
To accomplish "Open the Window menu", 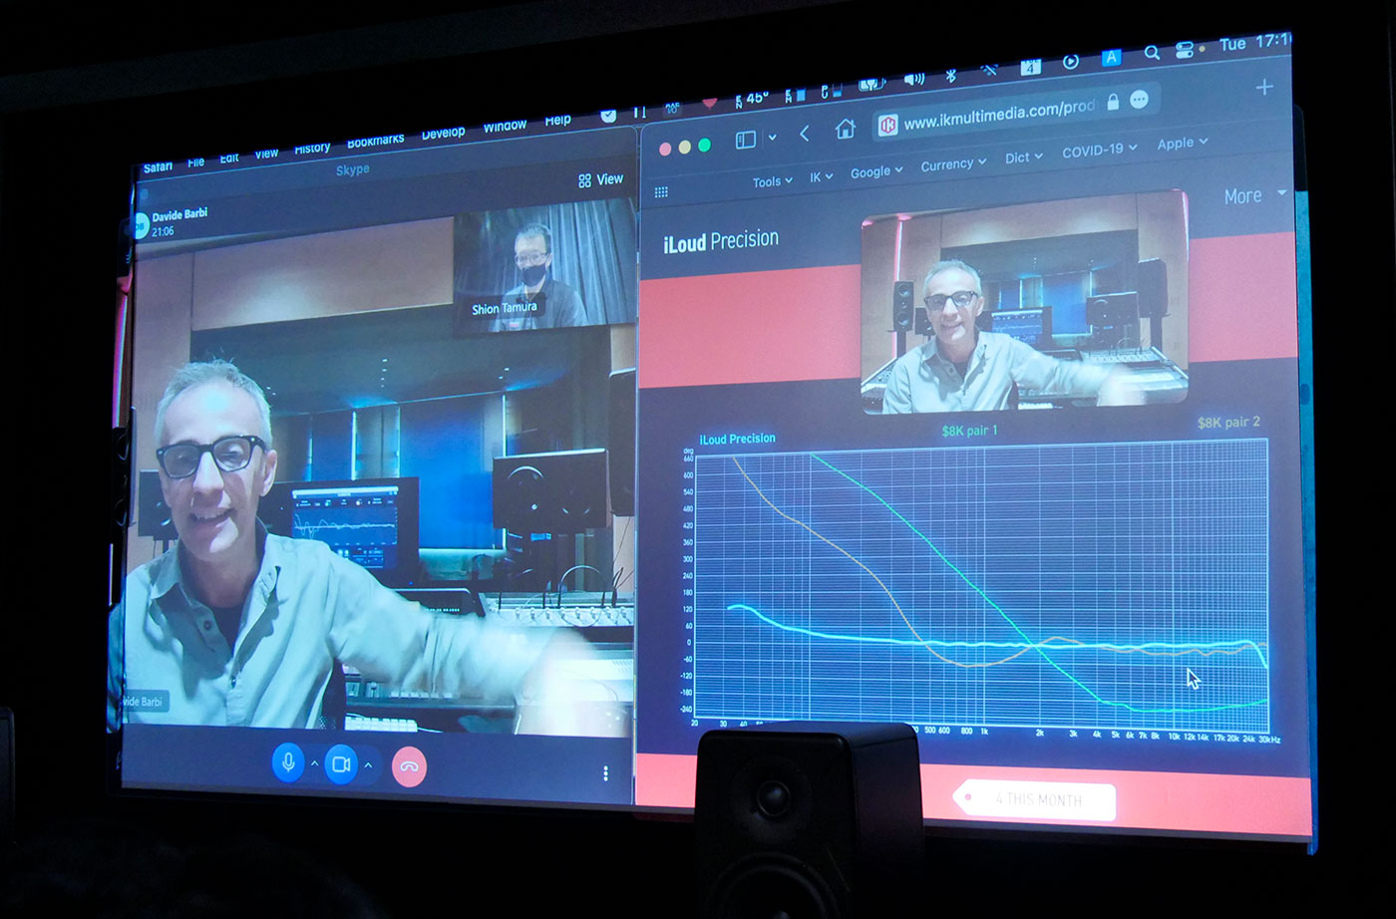I will tap(505, 126).
